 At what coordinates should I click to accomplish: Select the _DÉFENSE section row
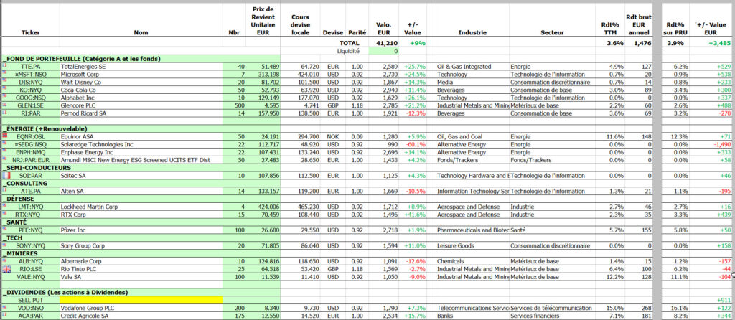[x=141, y=199]
